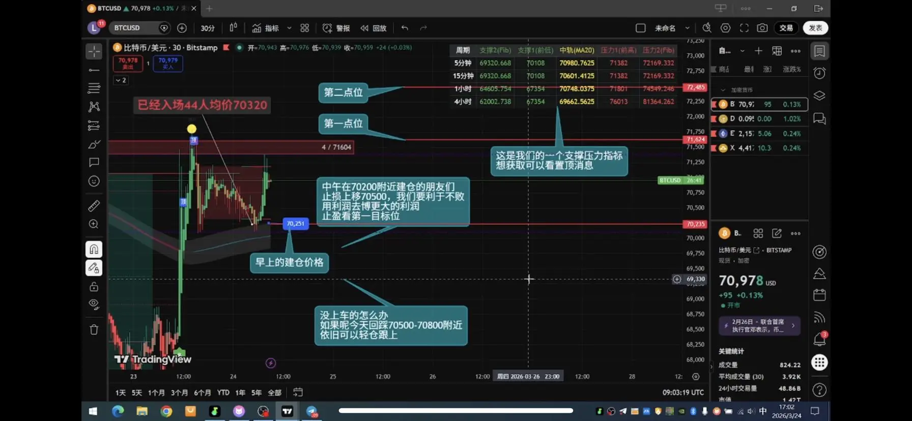
Task: Open the layout grid selector
Action: (305, 28)
